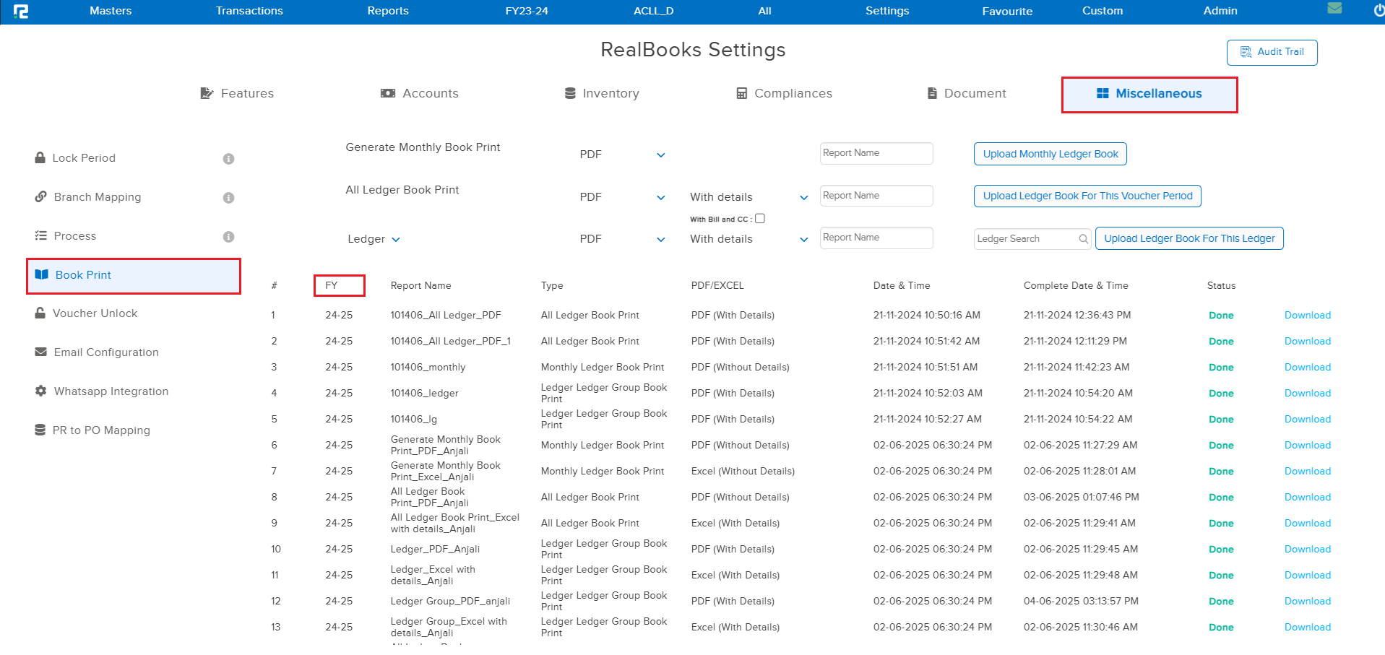Open the ACLL_D company menu
Viewport: 1385px width, 655px height.
(x=654, y=11)
